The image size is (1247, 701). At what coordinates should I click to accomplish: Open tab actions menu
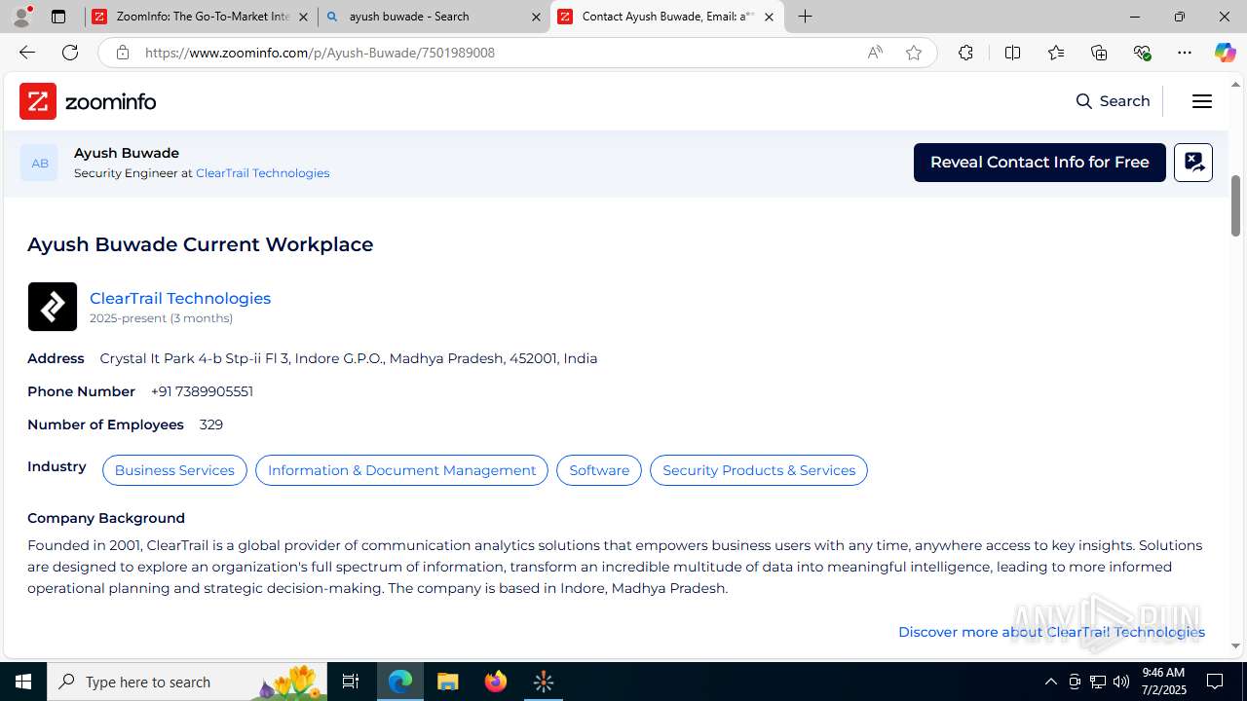click(x=58, y=17)
